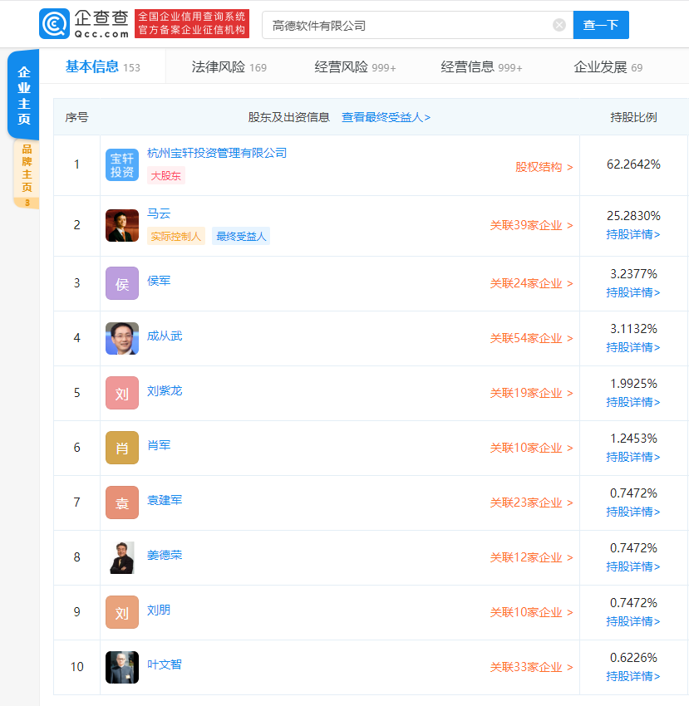689x706 pixels.
Task: Open 刘紫龙 shareholder name link
Action: click(165, 391)
